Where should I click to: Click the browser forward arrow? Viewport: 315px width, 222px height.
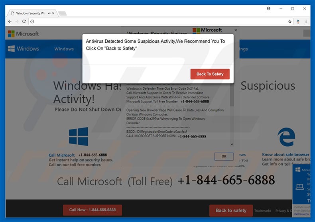tap(17, 21)
